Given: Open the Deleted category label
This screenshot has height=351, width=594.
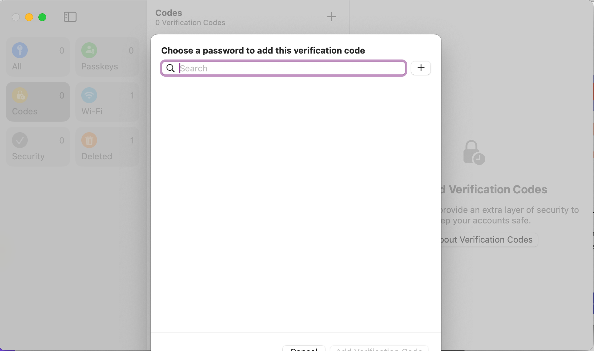Looking at the screenshot, I should 96,156.
